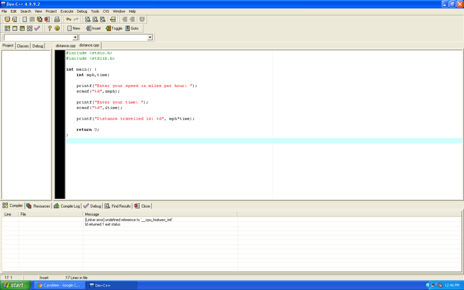Open Help with the question mark icon
This screenshot has height=290, width=464.
pyautogui.click(x=50, y=28)
